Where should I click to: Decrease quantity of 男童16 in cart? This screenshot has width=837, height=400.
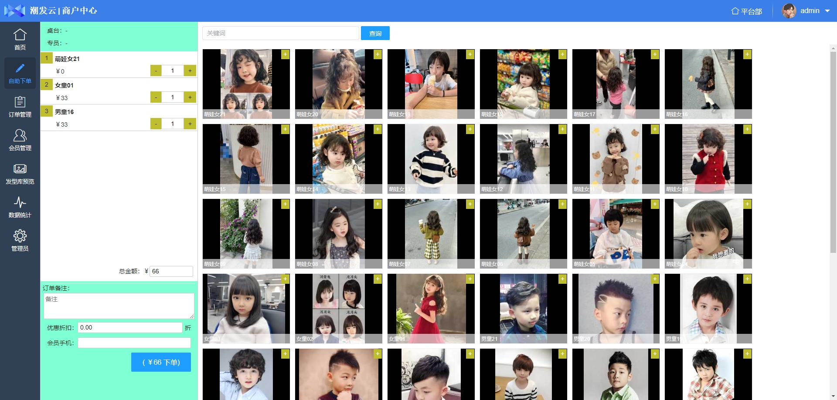156,124
